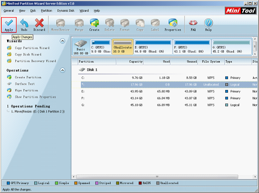Screen dimensions: 259x193
Task: Sort by the Capacity column header
Action: (x=130, y=62)
